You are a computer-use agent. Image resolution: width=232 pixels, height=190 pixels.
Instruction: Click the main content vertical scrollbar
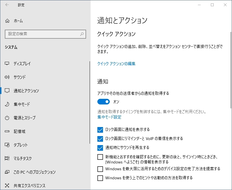click(x=231, y=70)
